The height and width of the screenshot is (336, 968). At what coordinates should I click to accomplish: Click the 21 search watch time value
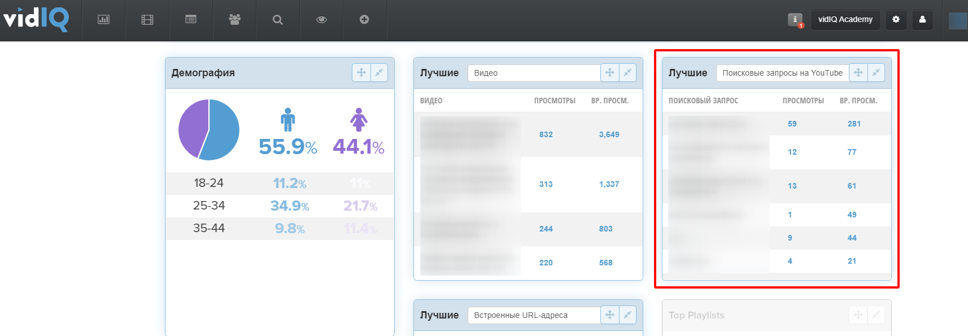(852, 261)
